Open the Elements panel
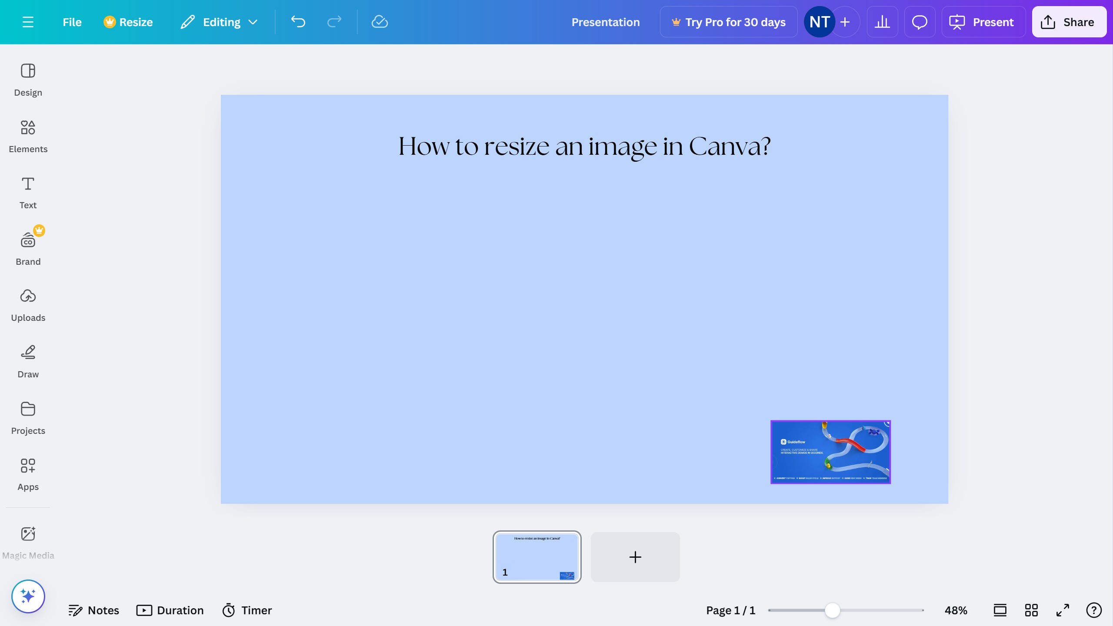1113x626 pixels. point(28,135)
